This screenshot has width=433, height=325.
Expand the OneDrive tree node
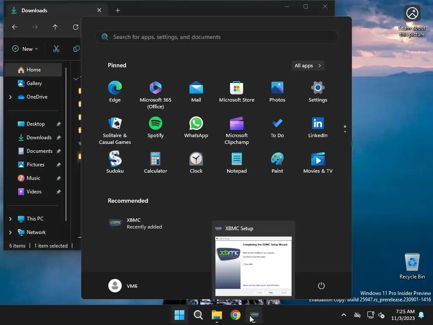(x=10, y=97)
